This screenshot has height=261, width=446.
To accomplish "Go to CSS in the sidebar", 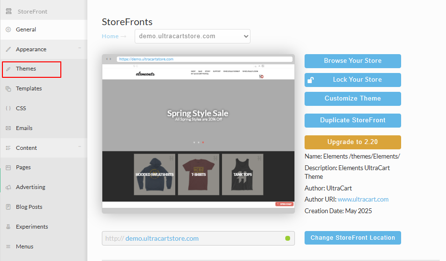I will coord(44,108).
